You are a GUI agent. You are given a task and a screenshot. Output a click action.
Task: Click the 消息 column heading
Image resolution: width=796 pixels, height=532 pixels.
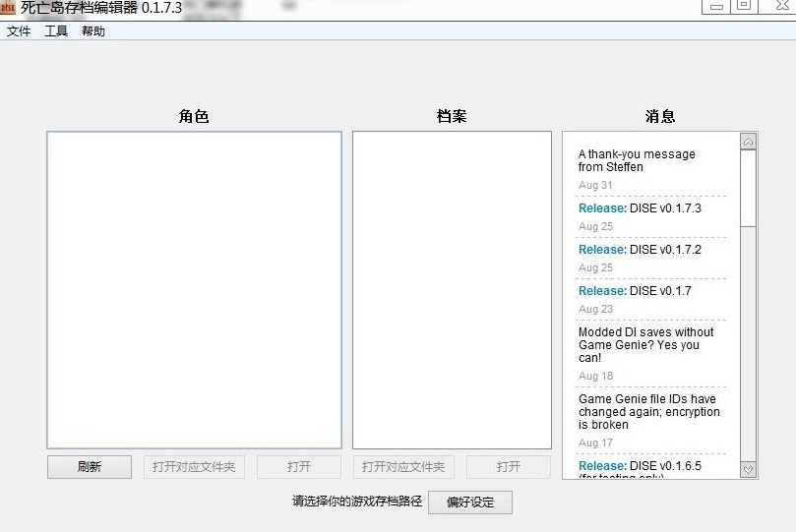tap(660, 116)
